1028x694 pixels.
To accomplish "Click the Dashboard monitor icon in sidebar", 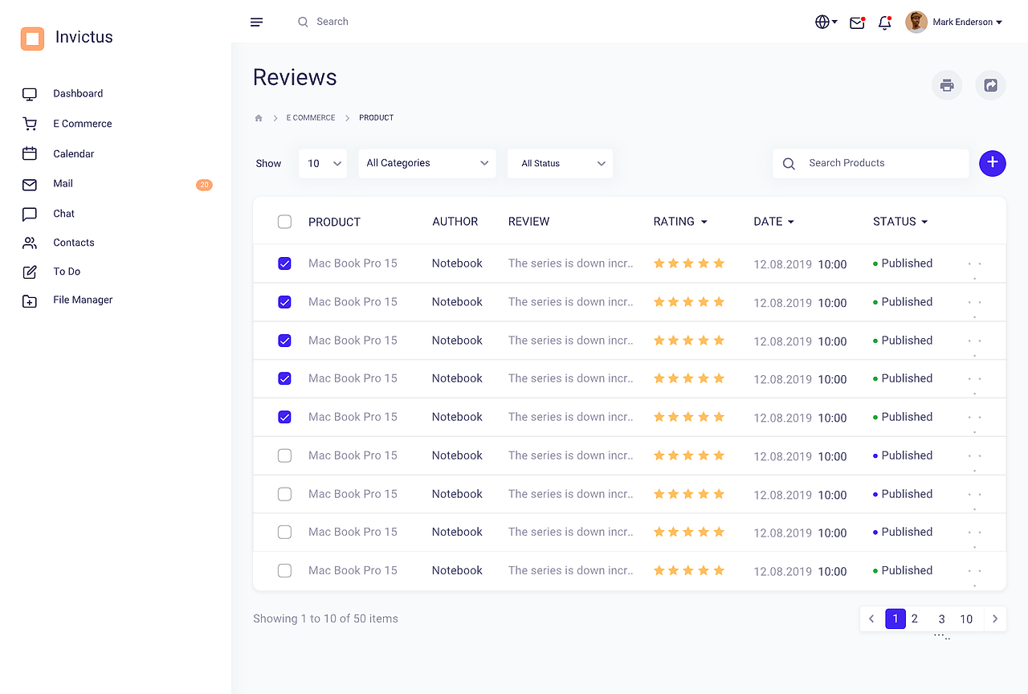I will pyautogui.click(x=30, y=94).
